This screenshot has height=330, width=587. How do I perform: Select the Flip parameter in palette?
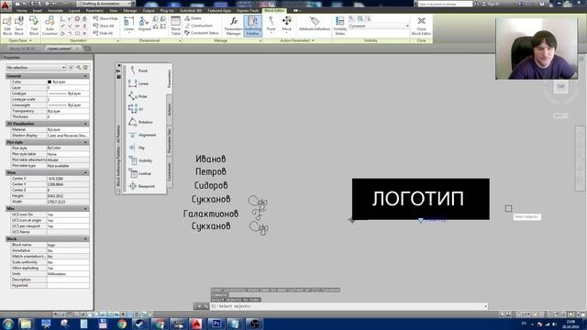(137, 148)
